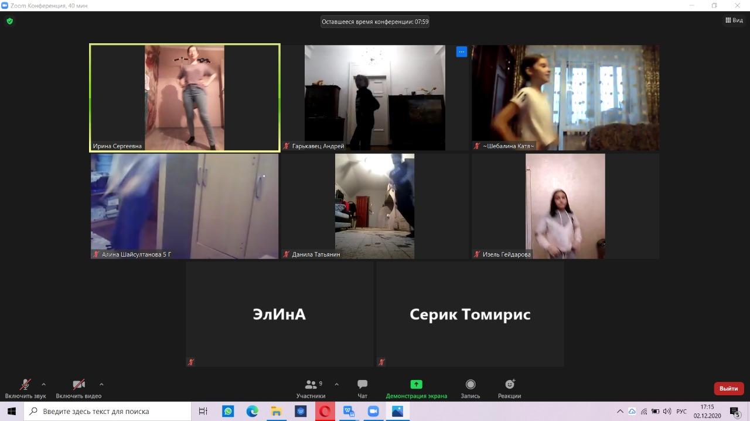This screenshot has height=421, width=750.
Task: Click the remaining conference time label
Action: point(375,22)
